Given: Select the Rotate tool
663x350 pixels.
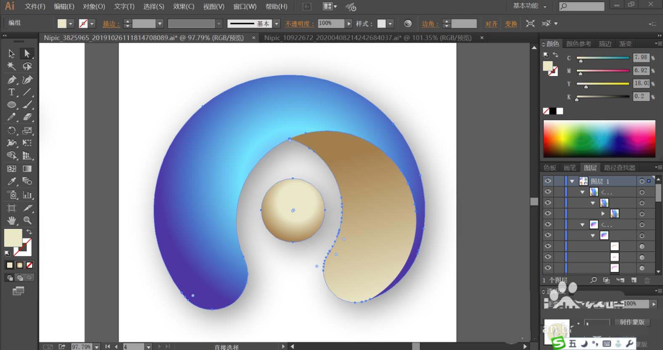Looking at the screenshot, I should (x=11, y=130).
